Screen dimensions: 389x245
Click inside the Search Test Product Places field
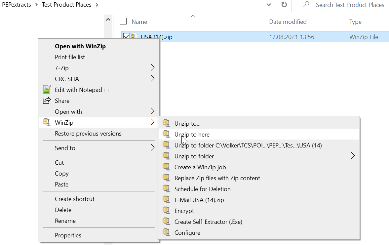click(x=350, y=5)
